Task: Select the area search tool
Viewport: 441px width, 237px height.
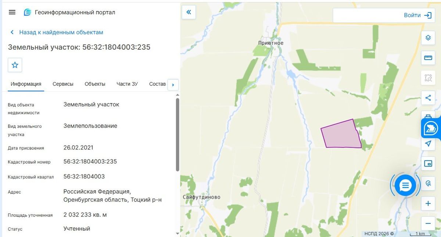Action: [x=428, y=78]
